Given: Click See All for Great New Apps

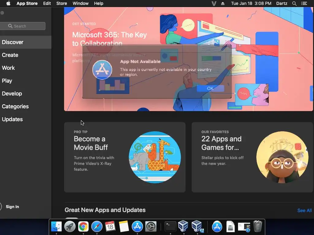Looking at the screenshot, I should pos(304,211).
